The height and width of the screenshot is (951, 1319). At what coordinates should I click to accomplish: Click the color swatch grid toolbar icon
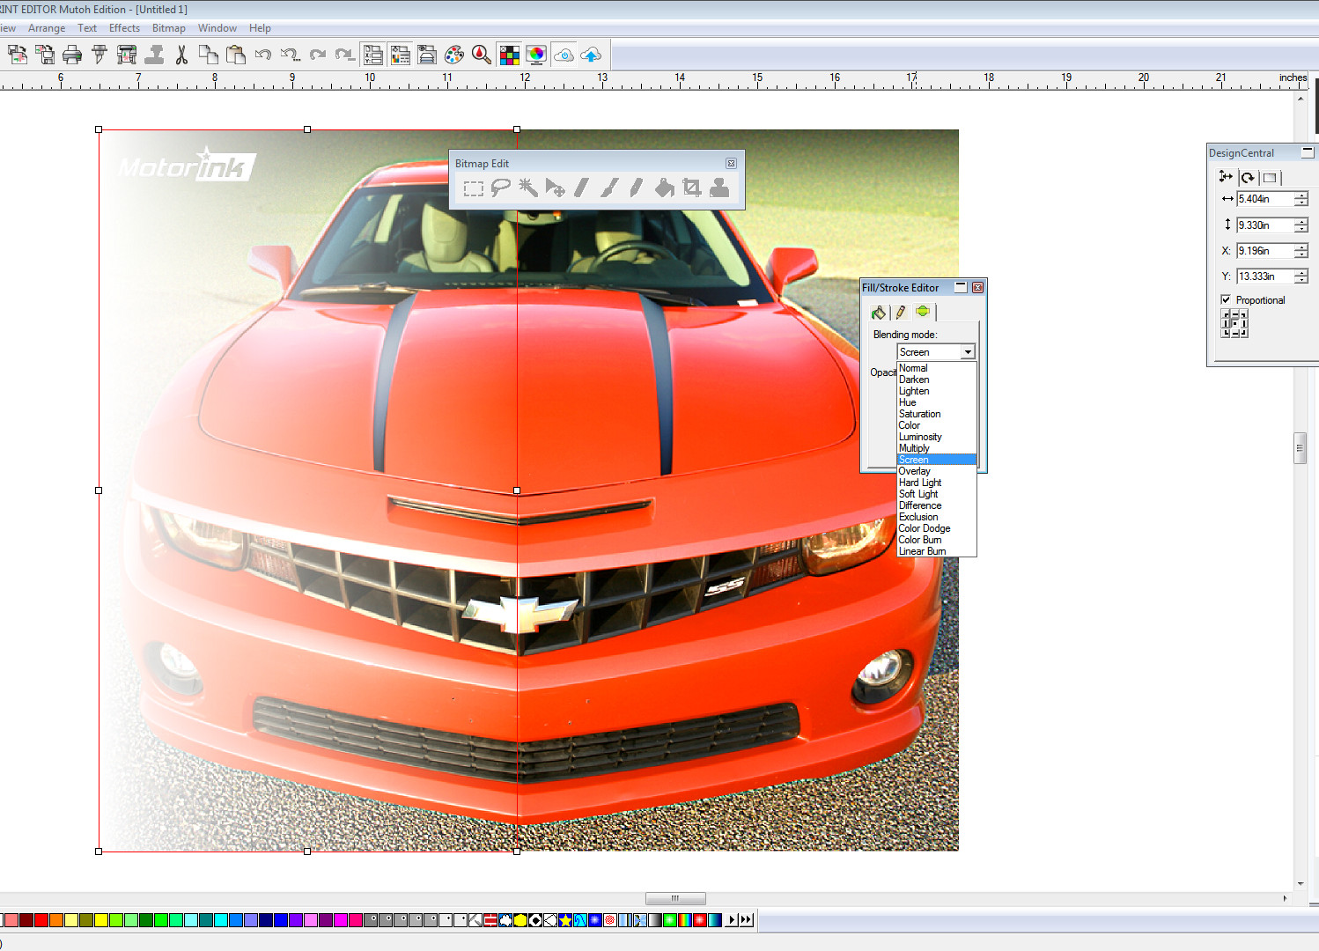tap(509, 55)
